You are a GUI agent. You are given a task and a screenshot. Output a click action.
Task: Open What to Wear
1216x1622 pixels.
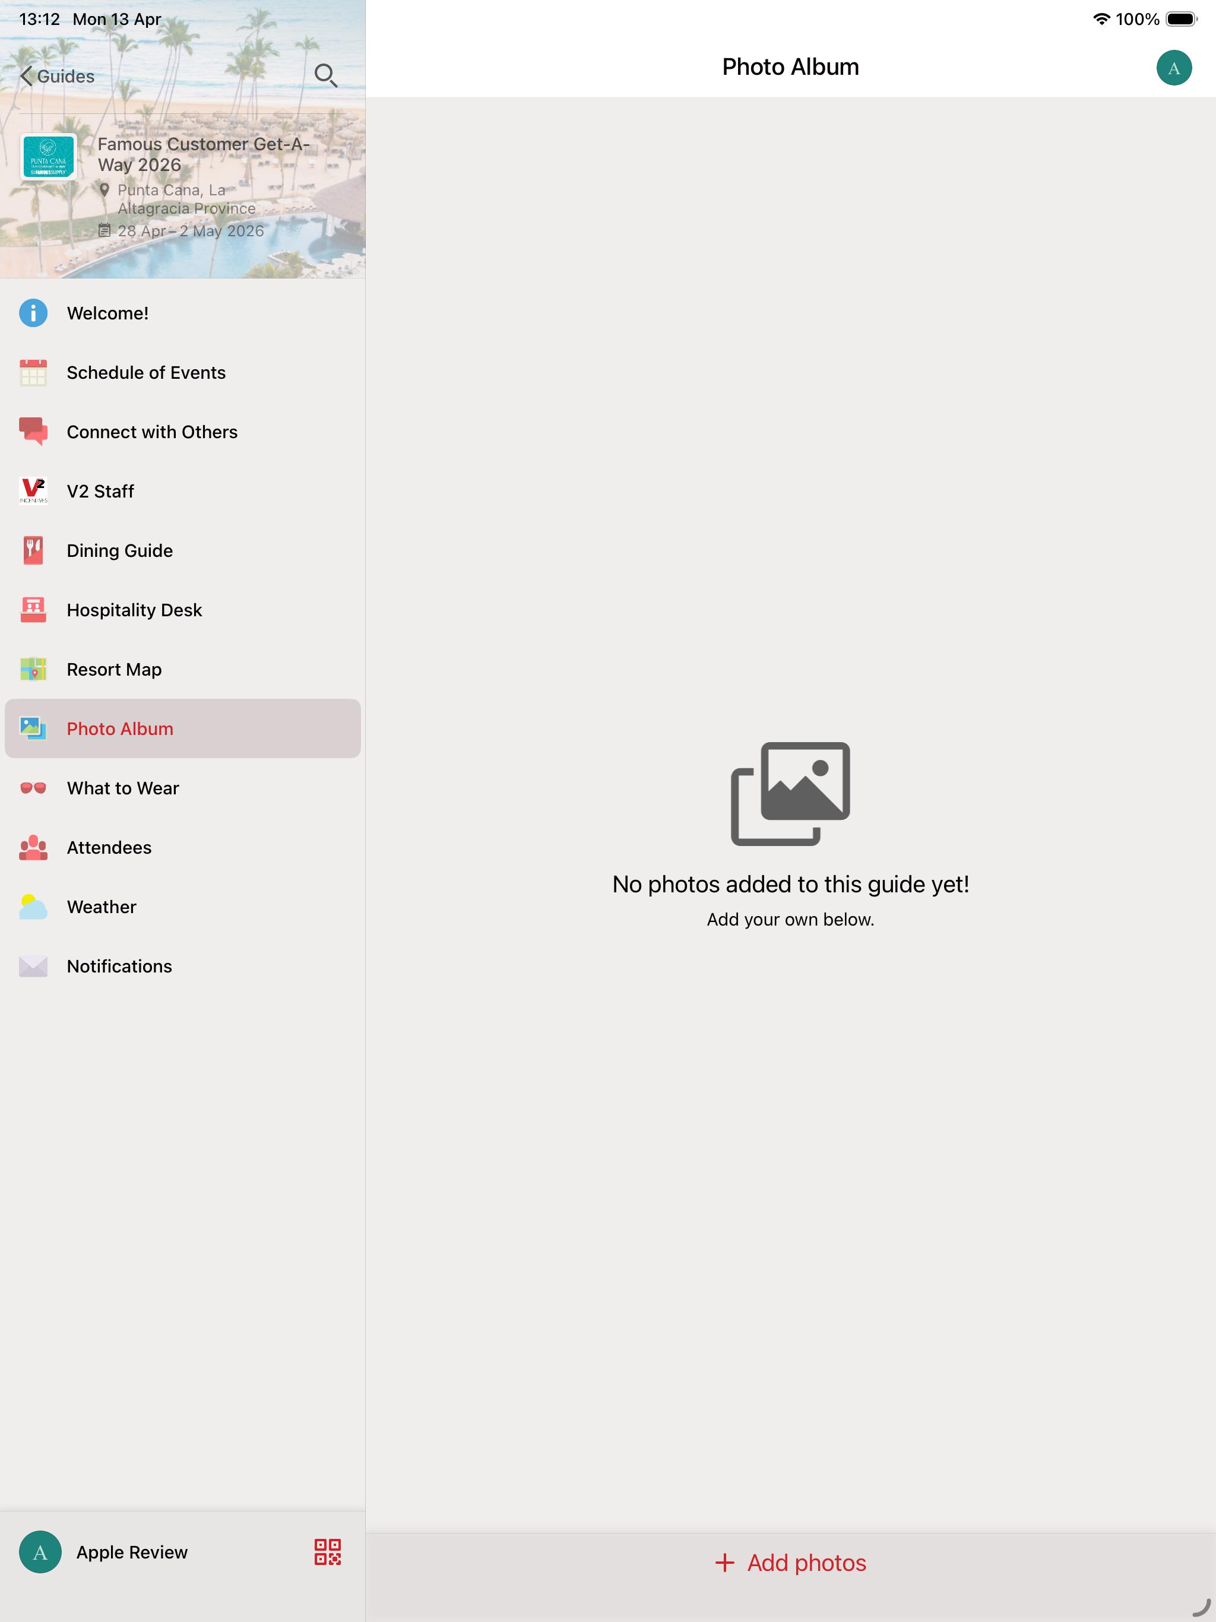point(183,788)
